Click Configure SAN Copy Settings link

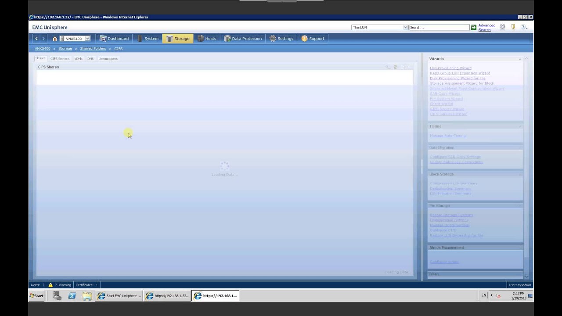455,157
